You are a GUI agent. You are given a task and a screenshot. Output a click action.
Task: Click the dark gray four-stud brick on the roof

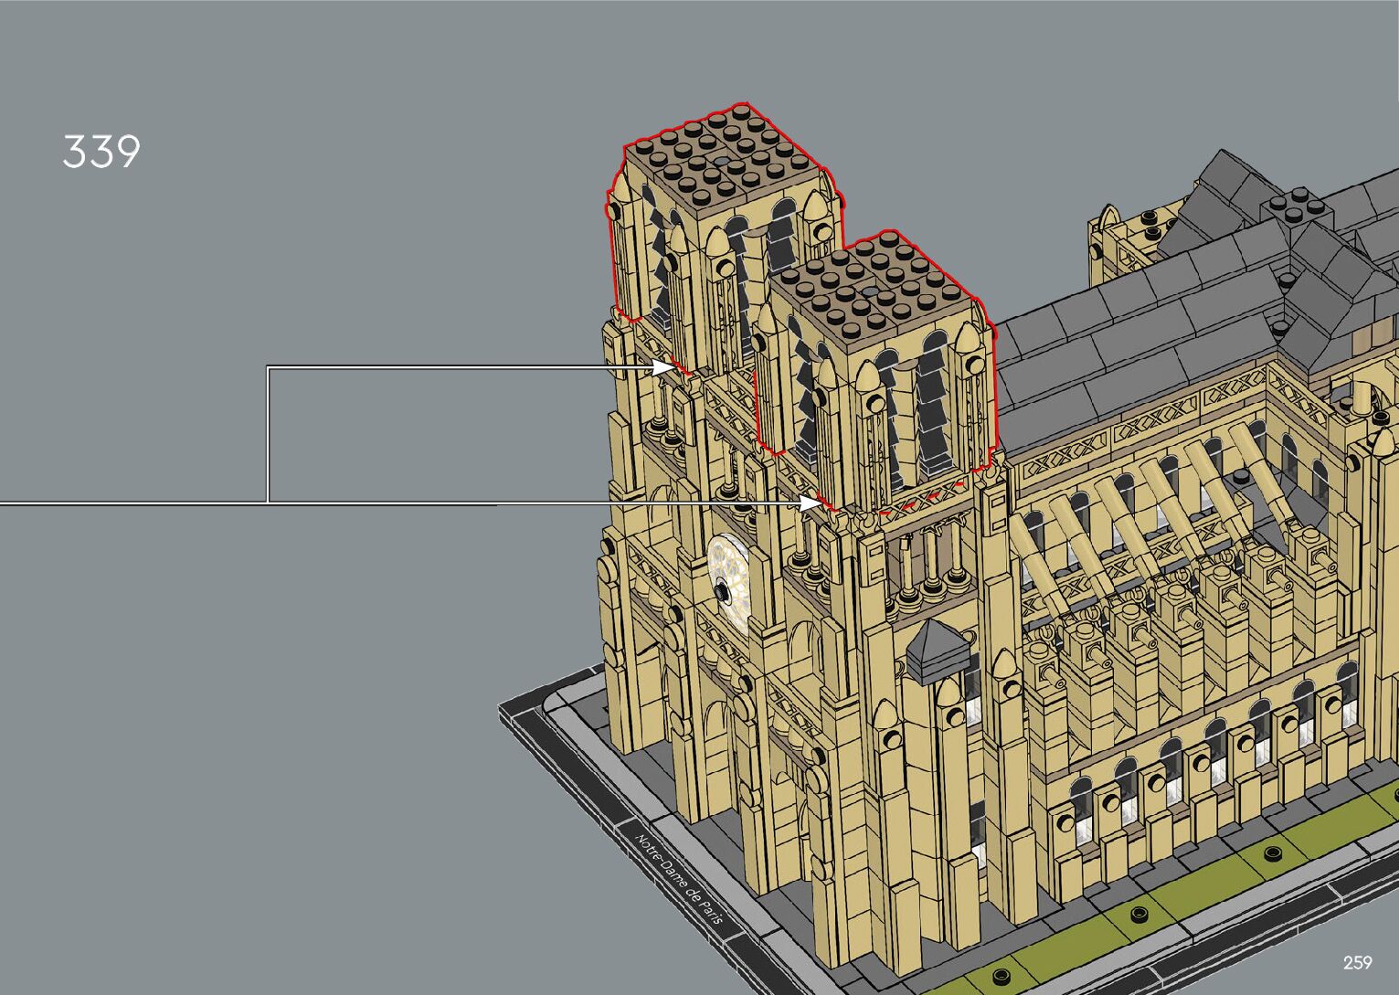coord(1296,206)
